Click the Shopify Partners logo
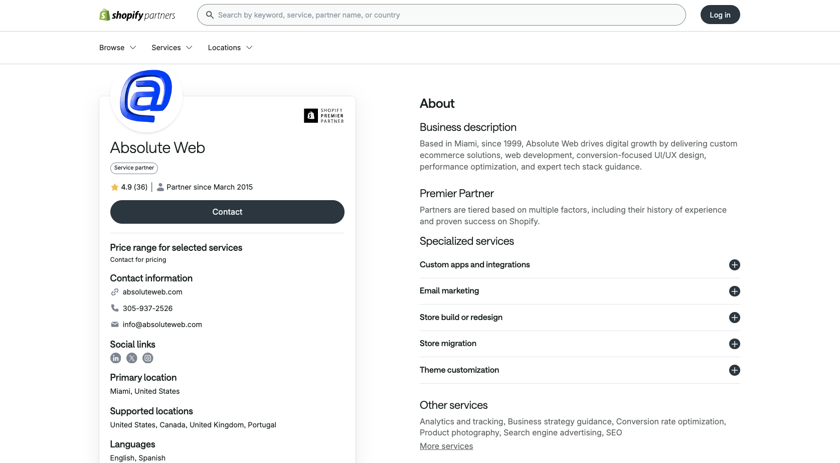The height and width of the screenshot is (463, 840). pyautogui.click(x=136, y=15)
